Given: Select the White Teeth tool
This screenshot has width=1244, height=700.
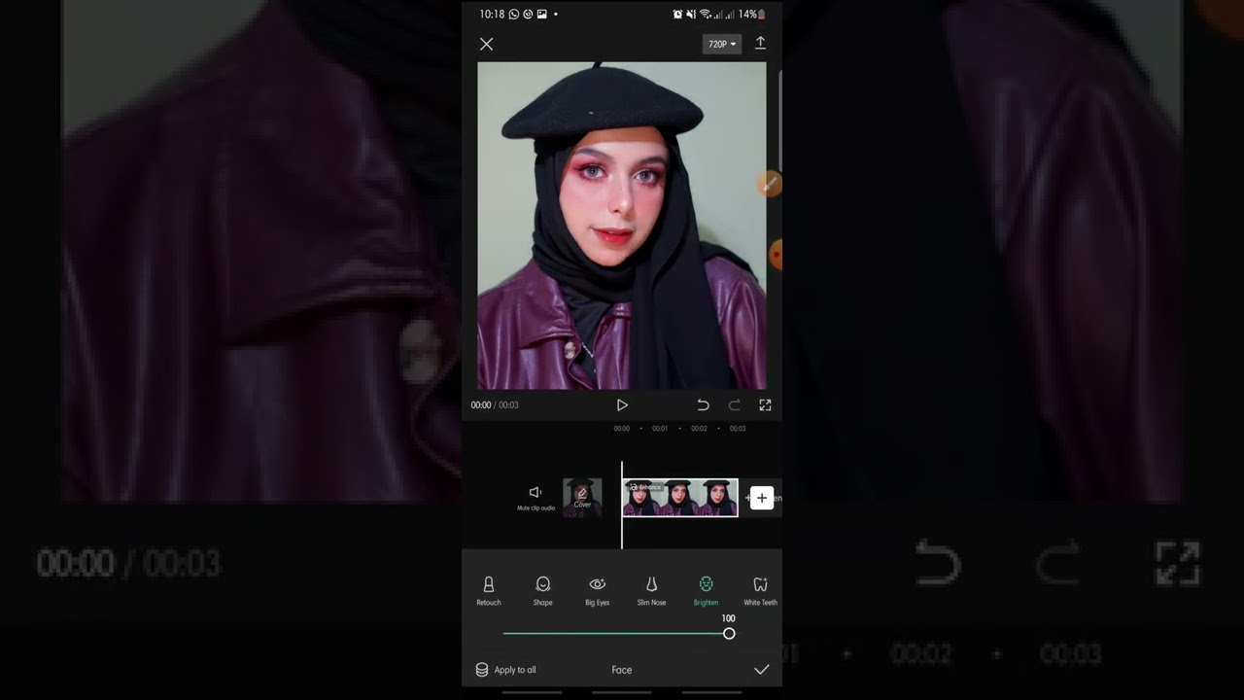Looking at the screenshot, I should point(760,590).
